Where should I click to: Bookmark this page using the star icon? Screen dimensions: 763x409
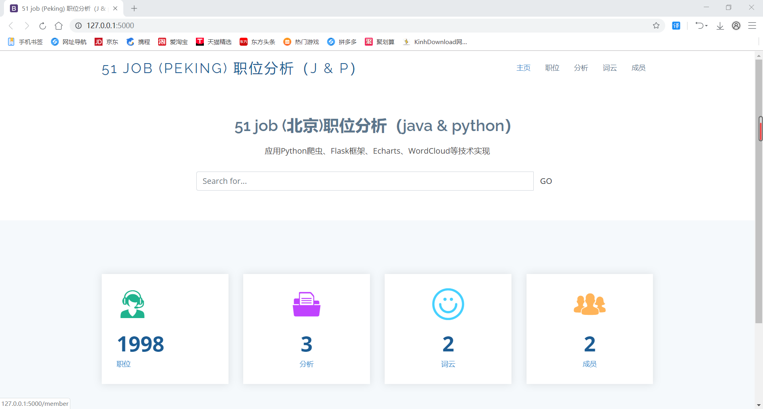656,25
